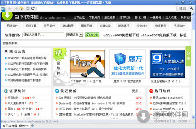Open the 魔方 优化大师 featured thumbnail
This screenshot has width=196, height=129.
(x=127, y=64)
